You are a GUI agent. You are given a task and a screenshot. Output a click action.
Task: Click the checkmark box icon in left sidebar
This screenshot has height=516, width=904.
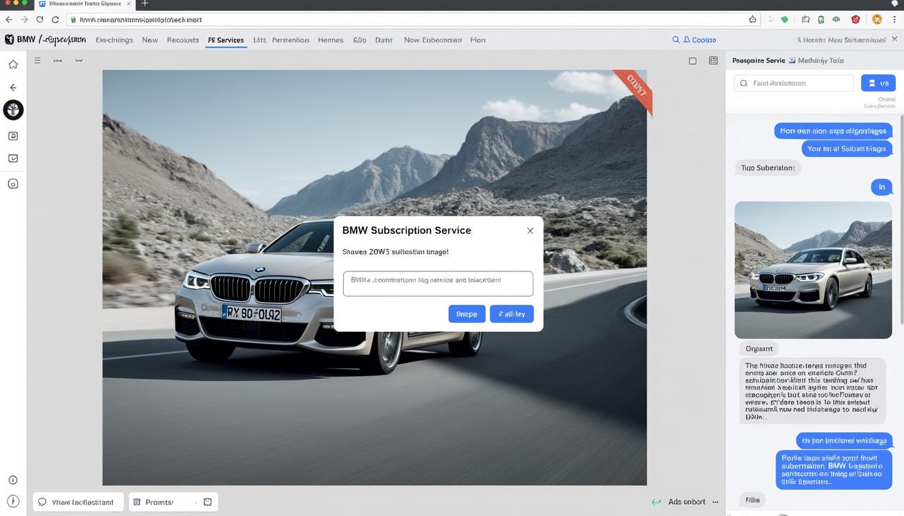tap(13, 159)
